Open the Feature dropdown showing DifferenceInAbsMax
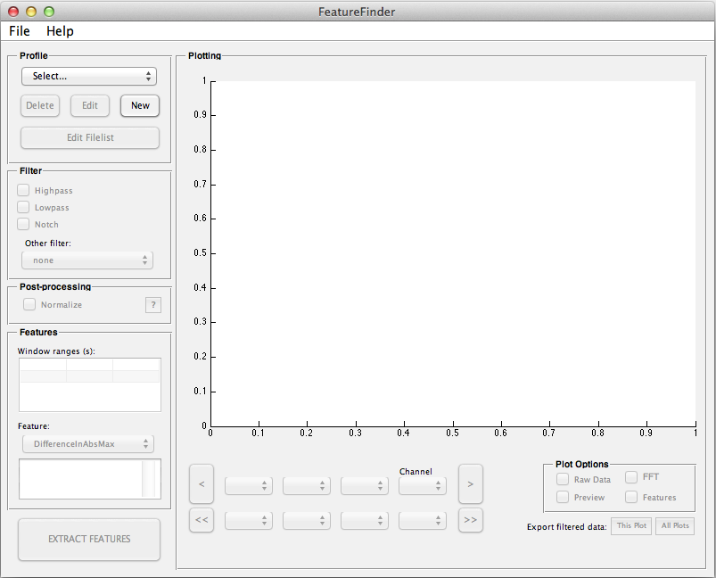 click(88, 443)
